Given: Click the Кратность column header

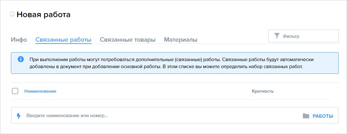Looking at the screenshot, I should pos(263,91).
